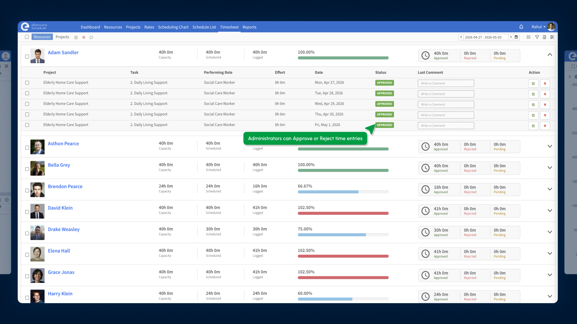The image size is (577, 324).
Task: Reject the Wed, Apr 29, 2026 entry
Action: pos(545,105)
